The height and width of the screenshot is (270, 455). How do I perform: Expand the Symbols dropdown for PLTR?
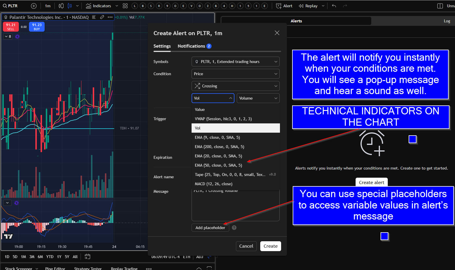[235, 62]
